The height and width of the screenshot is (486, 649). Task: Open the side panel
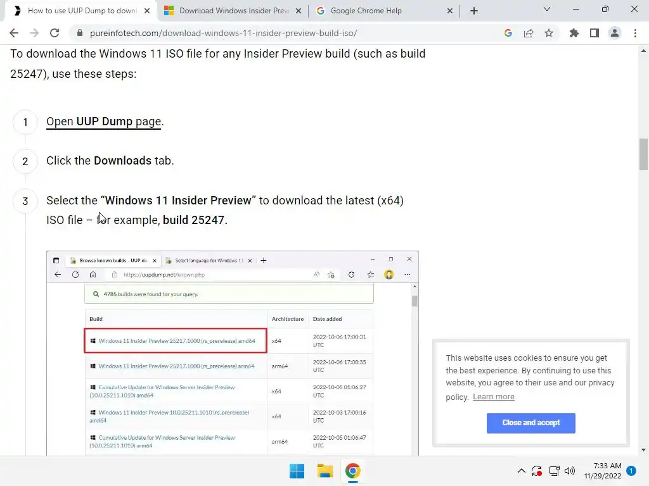(594, 33)
